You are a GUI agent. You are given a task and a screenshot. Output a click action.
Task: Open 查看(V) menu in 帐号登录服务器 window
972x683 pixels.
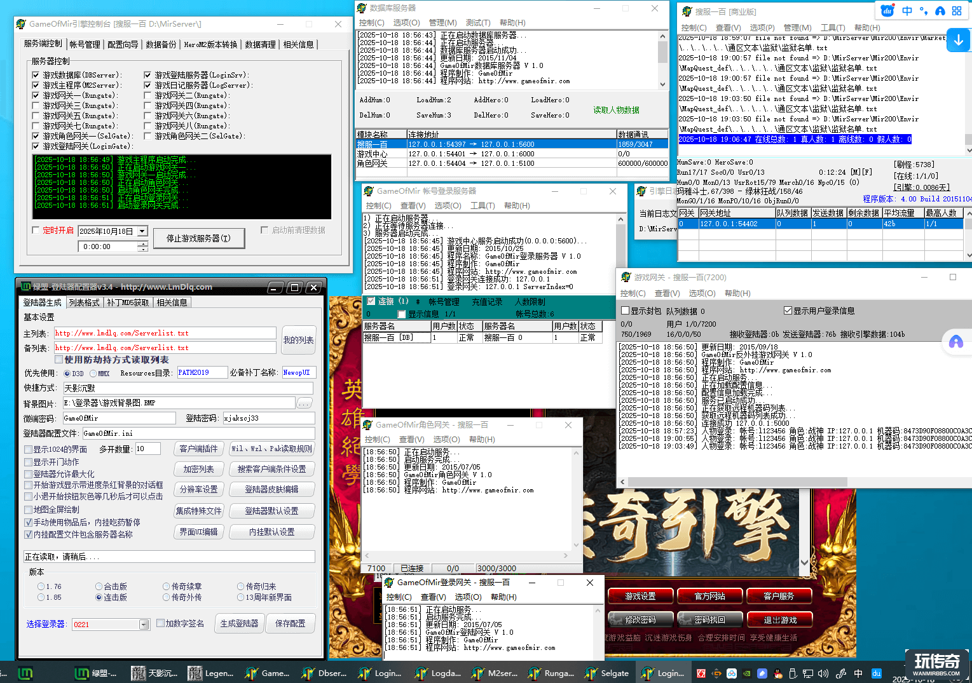click(413, 206)
